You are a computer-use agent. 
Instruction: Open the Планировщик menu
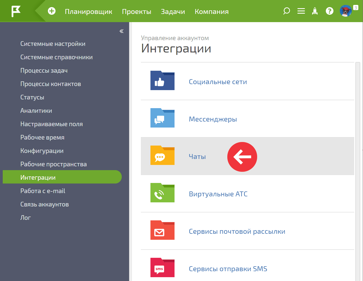89,11
